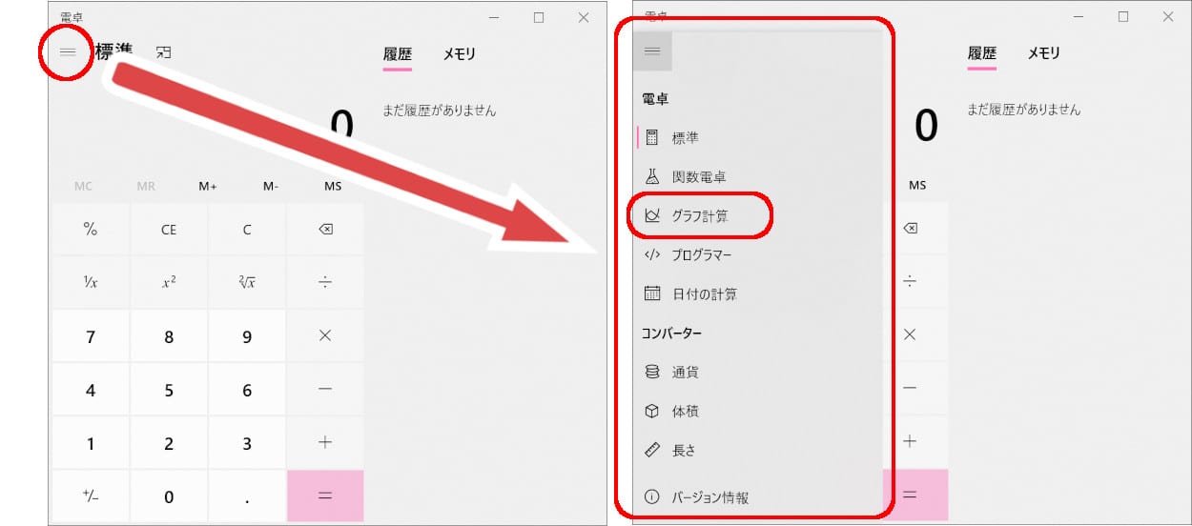Click the backspace key in left calculator
1192x526 pixels.
click(x=325, y=230)
